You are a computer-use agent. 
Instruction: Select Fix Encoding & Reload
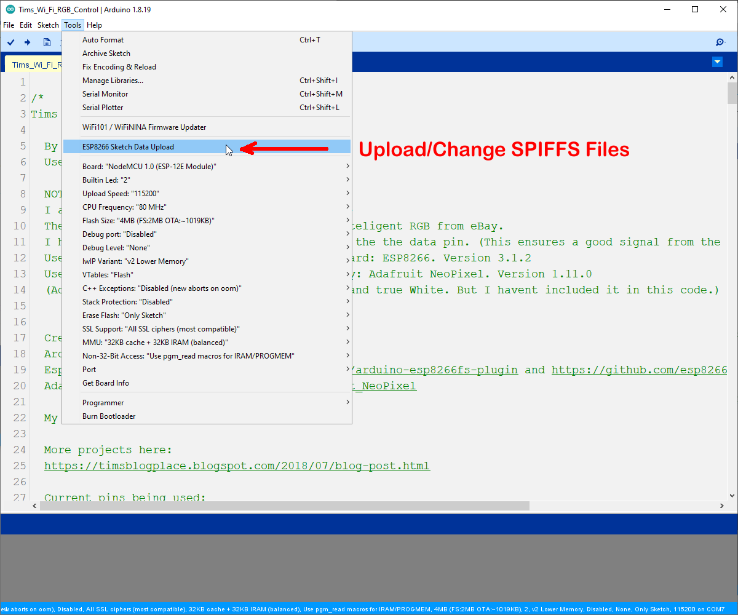(x=207, y=67)
